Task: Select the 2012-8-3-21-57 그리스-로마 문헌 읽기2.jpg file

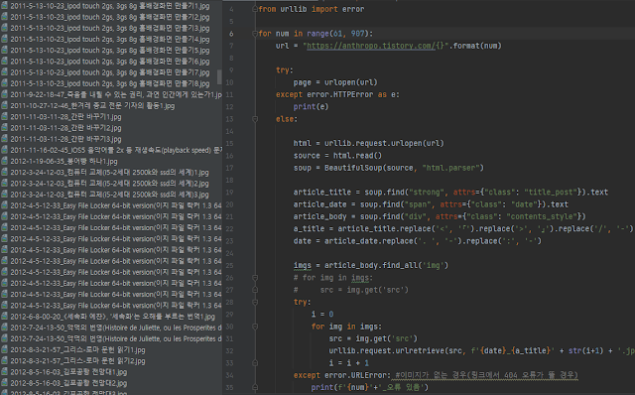Action: pyautogui.click(x=77, y=360)
